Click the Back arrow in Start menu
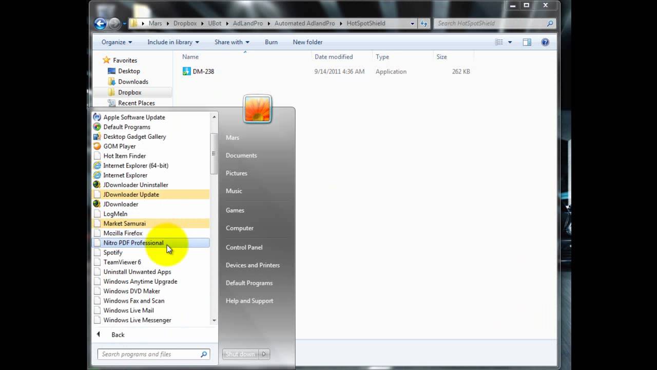 (x=99, y=335)
